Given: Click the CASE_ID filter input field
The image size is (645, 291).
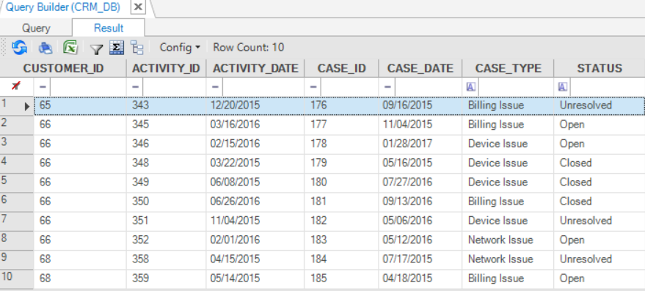Looking at the screenshot, I should 349,86.
